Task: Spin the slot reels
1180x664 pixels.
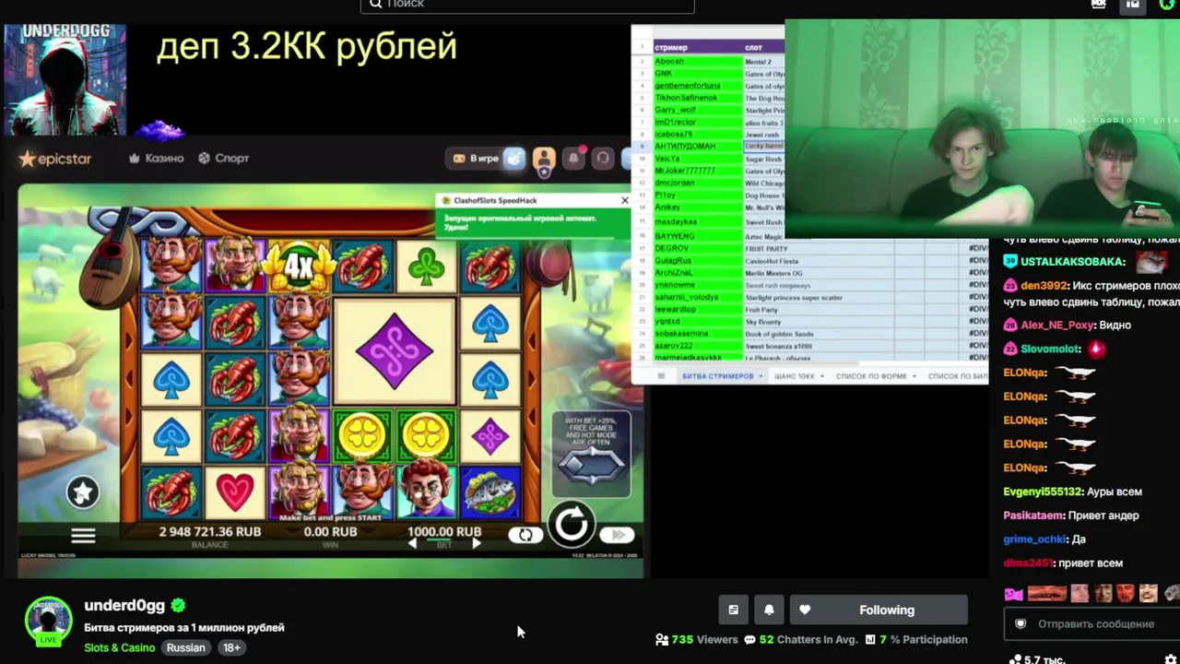Action: (x=572, y=524)
